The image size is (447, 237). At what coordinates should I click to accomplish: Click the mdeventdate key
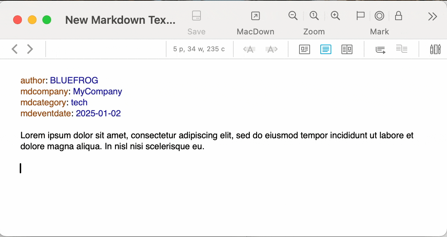(46, 113)
